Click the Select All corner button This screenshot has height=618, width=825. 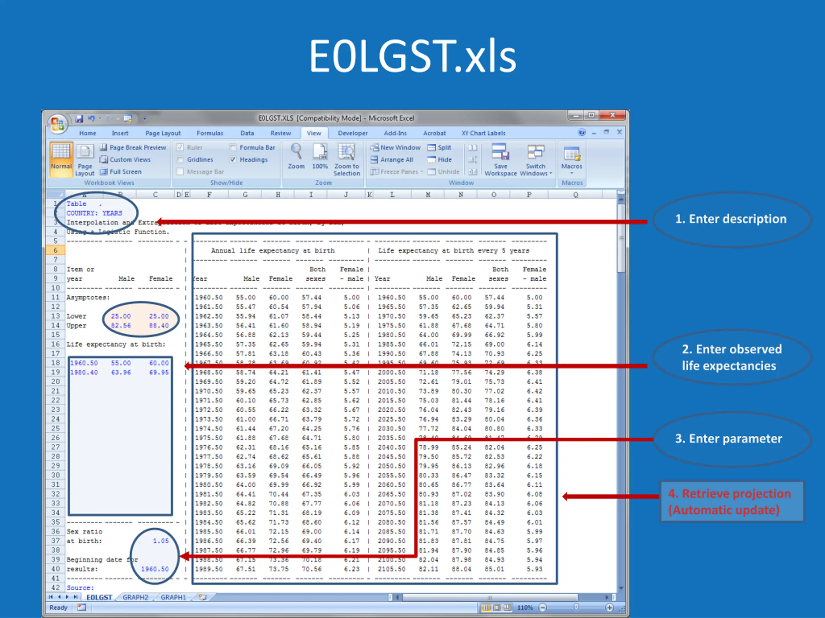(x=56, y=194)
